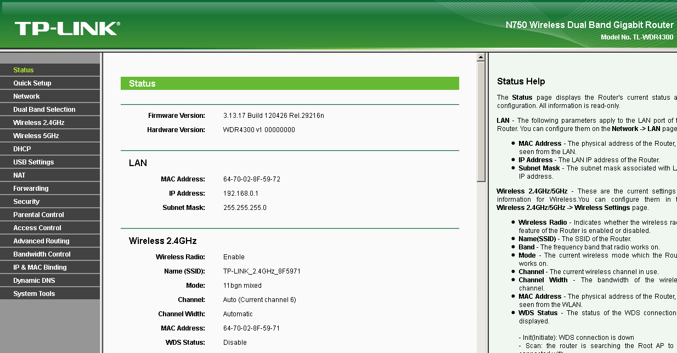Image resolution: width=677 pixels, height=353 pixels.
Task: Open Dynamic DNS settings
Action: coord(34,281)
